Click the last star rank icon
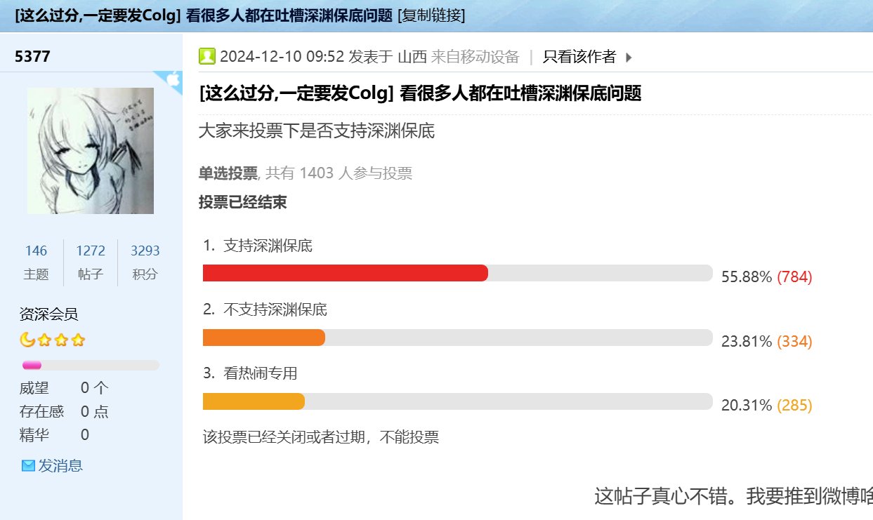This screenshot has height=520, width=873. pyautogui.click(x=78, y=340)
